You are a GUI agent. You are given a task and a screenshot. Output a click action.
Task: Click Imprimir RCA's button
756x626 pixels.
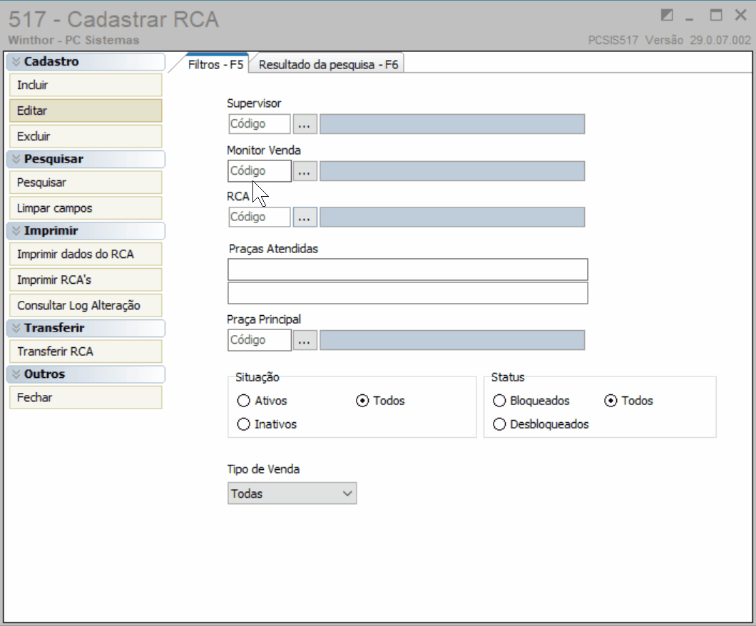(x=86, y=280)
